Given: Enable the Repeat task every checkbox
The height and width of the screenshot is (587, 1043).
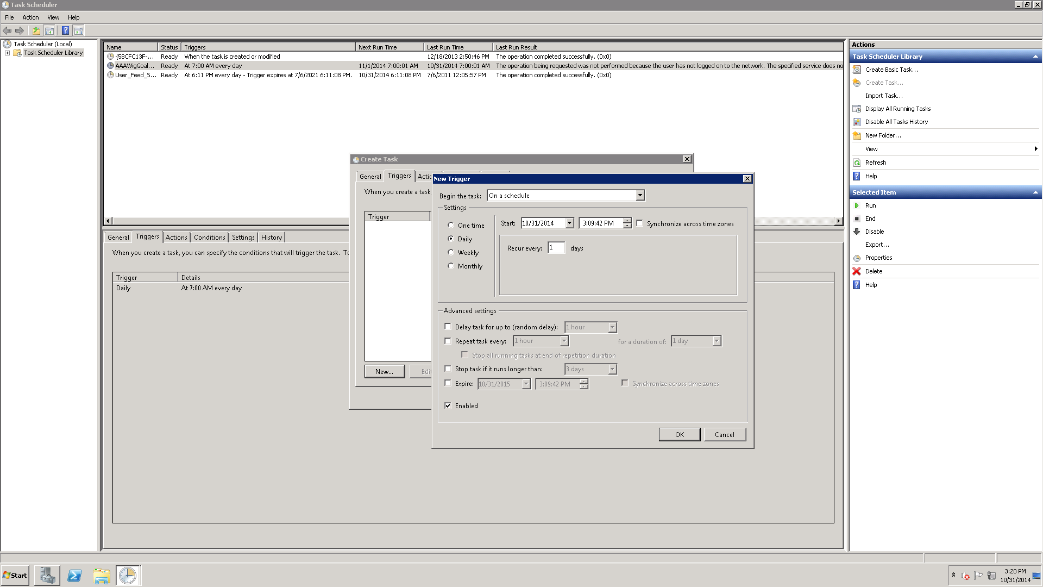Looking at the screenshot, I should pos(448,341).
